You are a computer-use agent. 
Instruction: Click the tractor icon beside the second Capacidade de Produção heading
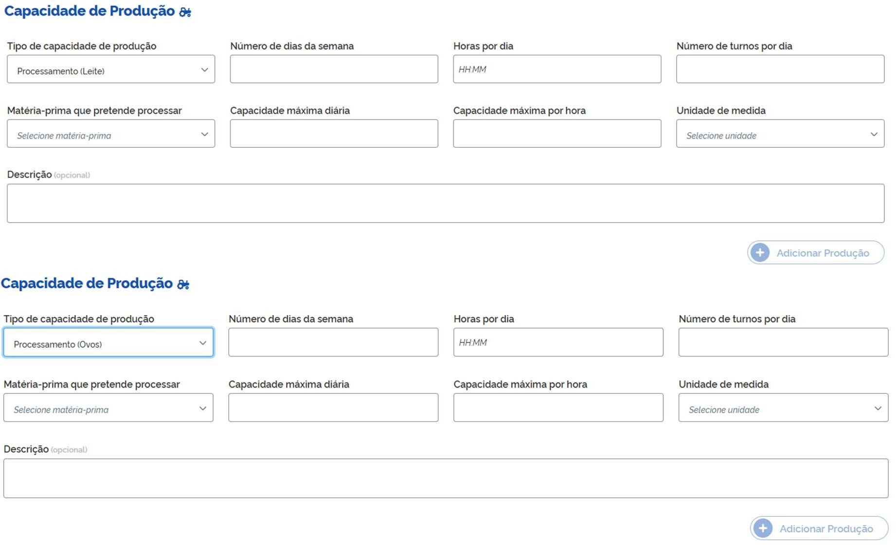[183, 284]
